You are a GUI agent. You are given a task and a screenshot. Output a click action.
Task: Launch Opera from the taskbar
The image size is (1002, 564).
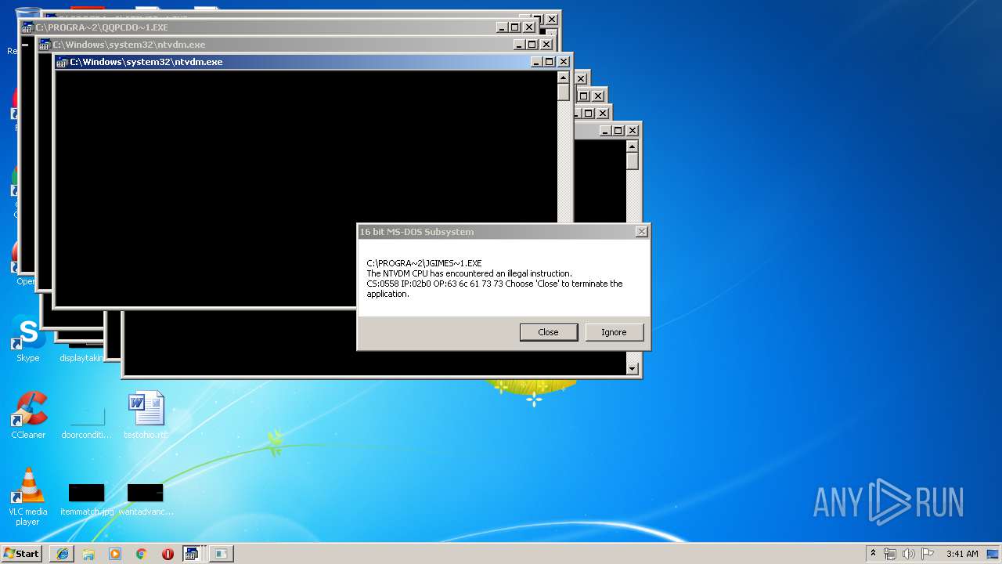pos(168,554)
